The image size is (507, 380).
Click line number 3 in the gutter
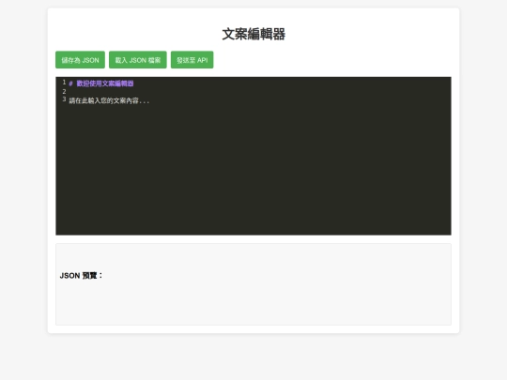(x=64, y=99)
